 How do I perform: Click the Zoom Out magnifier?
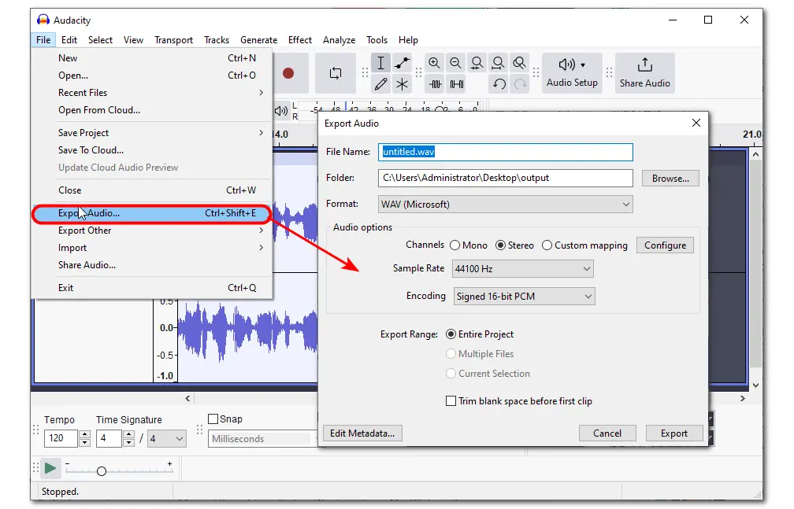[x=455, y=63]
